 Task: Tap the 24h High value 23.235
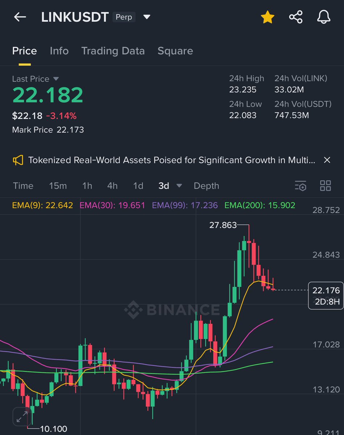pyautogui.click(x=243, y=90)
